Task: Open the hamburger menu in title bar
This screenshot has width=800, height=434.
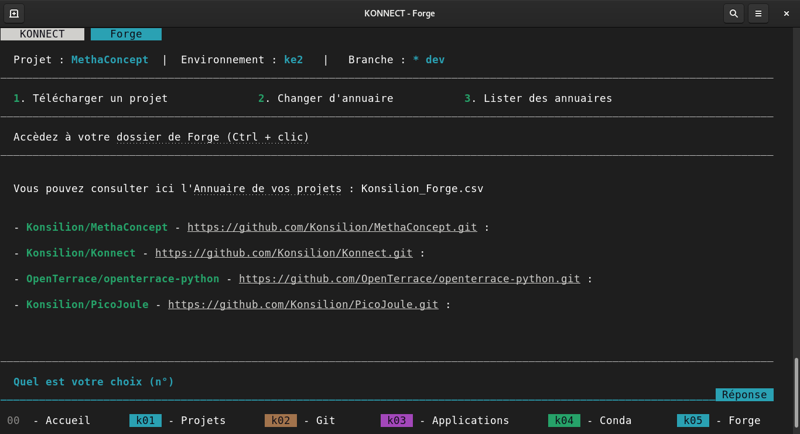Action: (758, 13)
